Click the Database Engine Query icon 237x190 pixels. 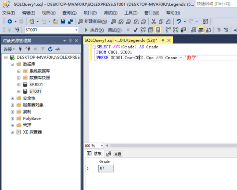pos(113,22)
